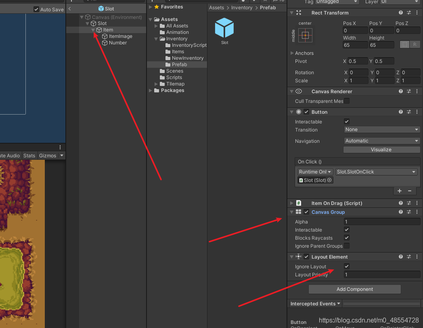Open Canvas Group preset icon
The width and height of the screenshot is (423, 328).
pos(409,212)
